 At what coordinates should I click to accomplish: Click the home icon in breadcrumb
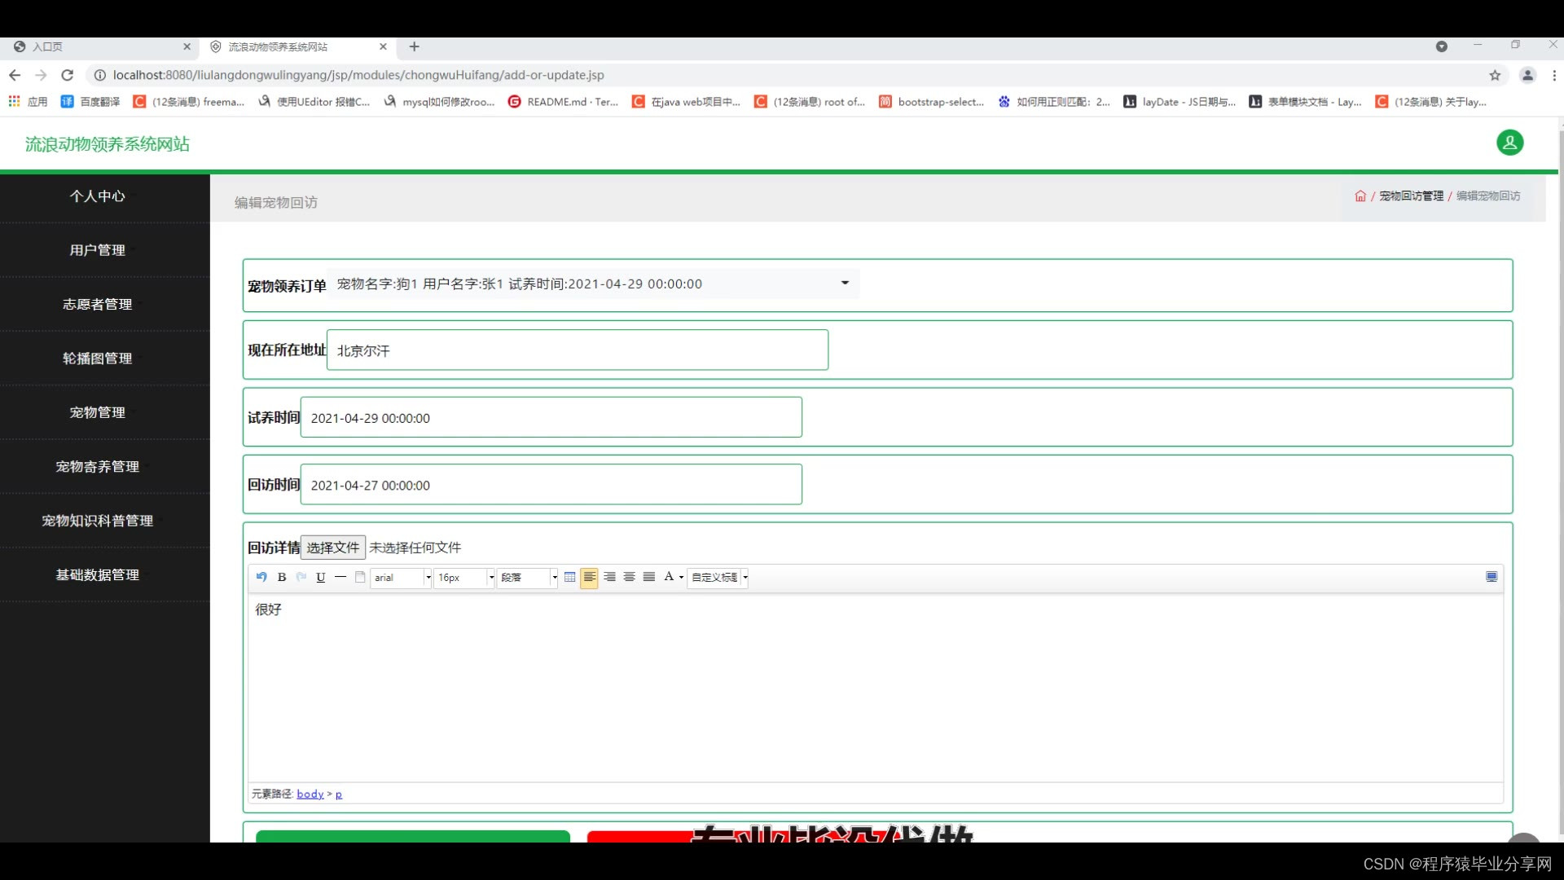[x=1360, y=196]
